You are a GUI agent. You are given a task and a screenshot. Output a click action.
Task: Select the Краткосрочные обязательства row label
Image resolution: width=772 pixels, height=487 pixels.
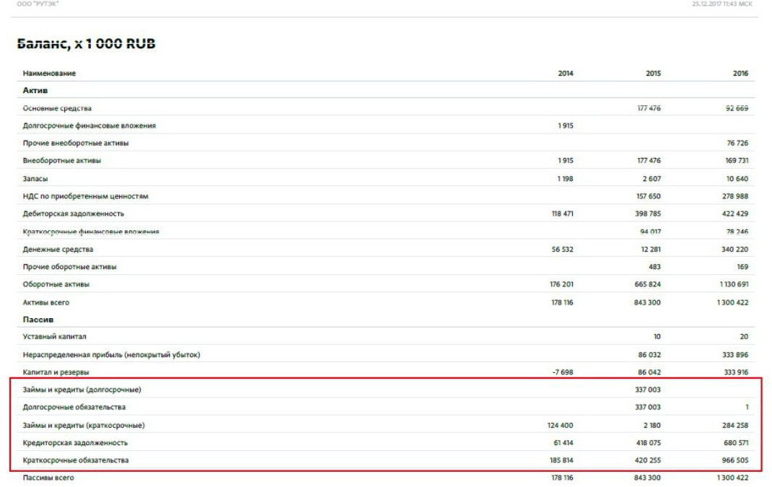(x=76, y=460)
